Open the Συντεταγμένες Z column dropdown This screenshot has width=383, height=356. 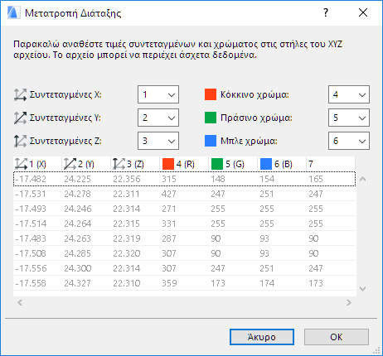tap(158, 141)
